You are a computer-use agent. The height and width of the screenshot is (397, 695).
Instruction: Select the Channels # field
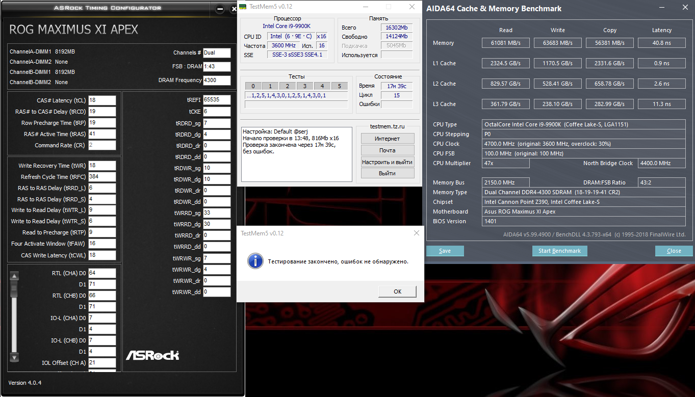(217, 52)
